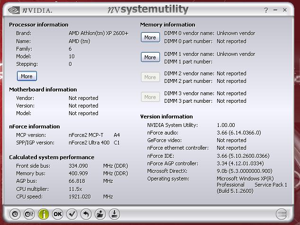Viewport: 300px width, 225px height.
Task: Click the greyed More button for DIMM 2
Action: [150, 77]
